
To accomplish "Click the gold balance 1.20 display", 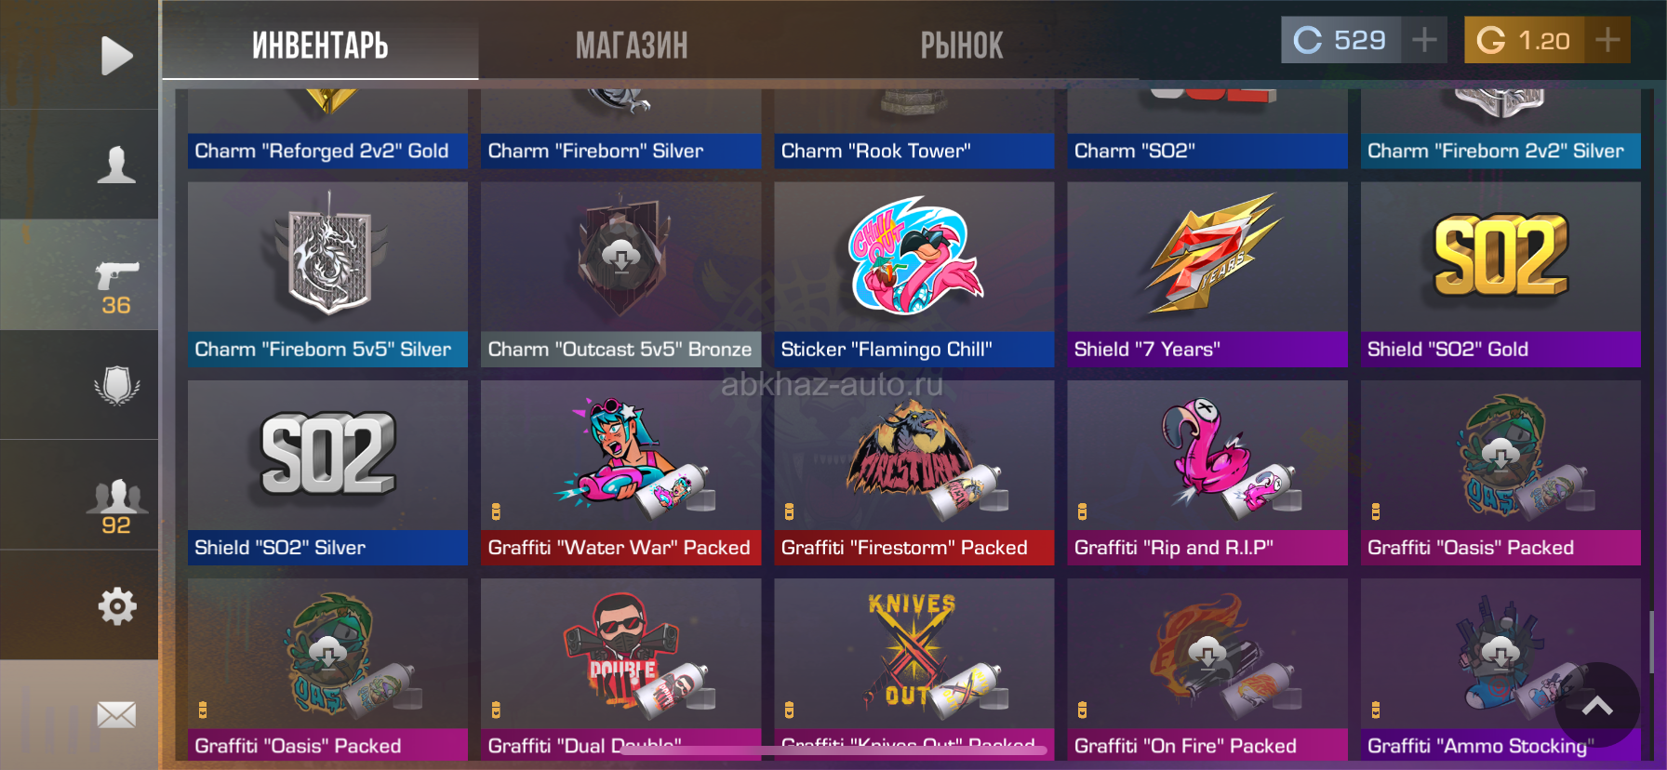I will [x=1525, y=40].
